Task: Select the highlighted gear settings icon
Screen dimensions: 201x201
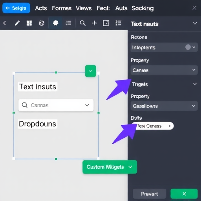Action: click(x=55, y=23)
